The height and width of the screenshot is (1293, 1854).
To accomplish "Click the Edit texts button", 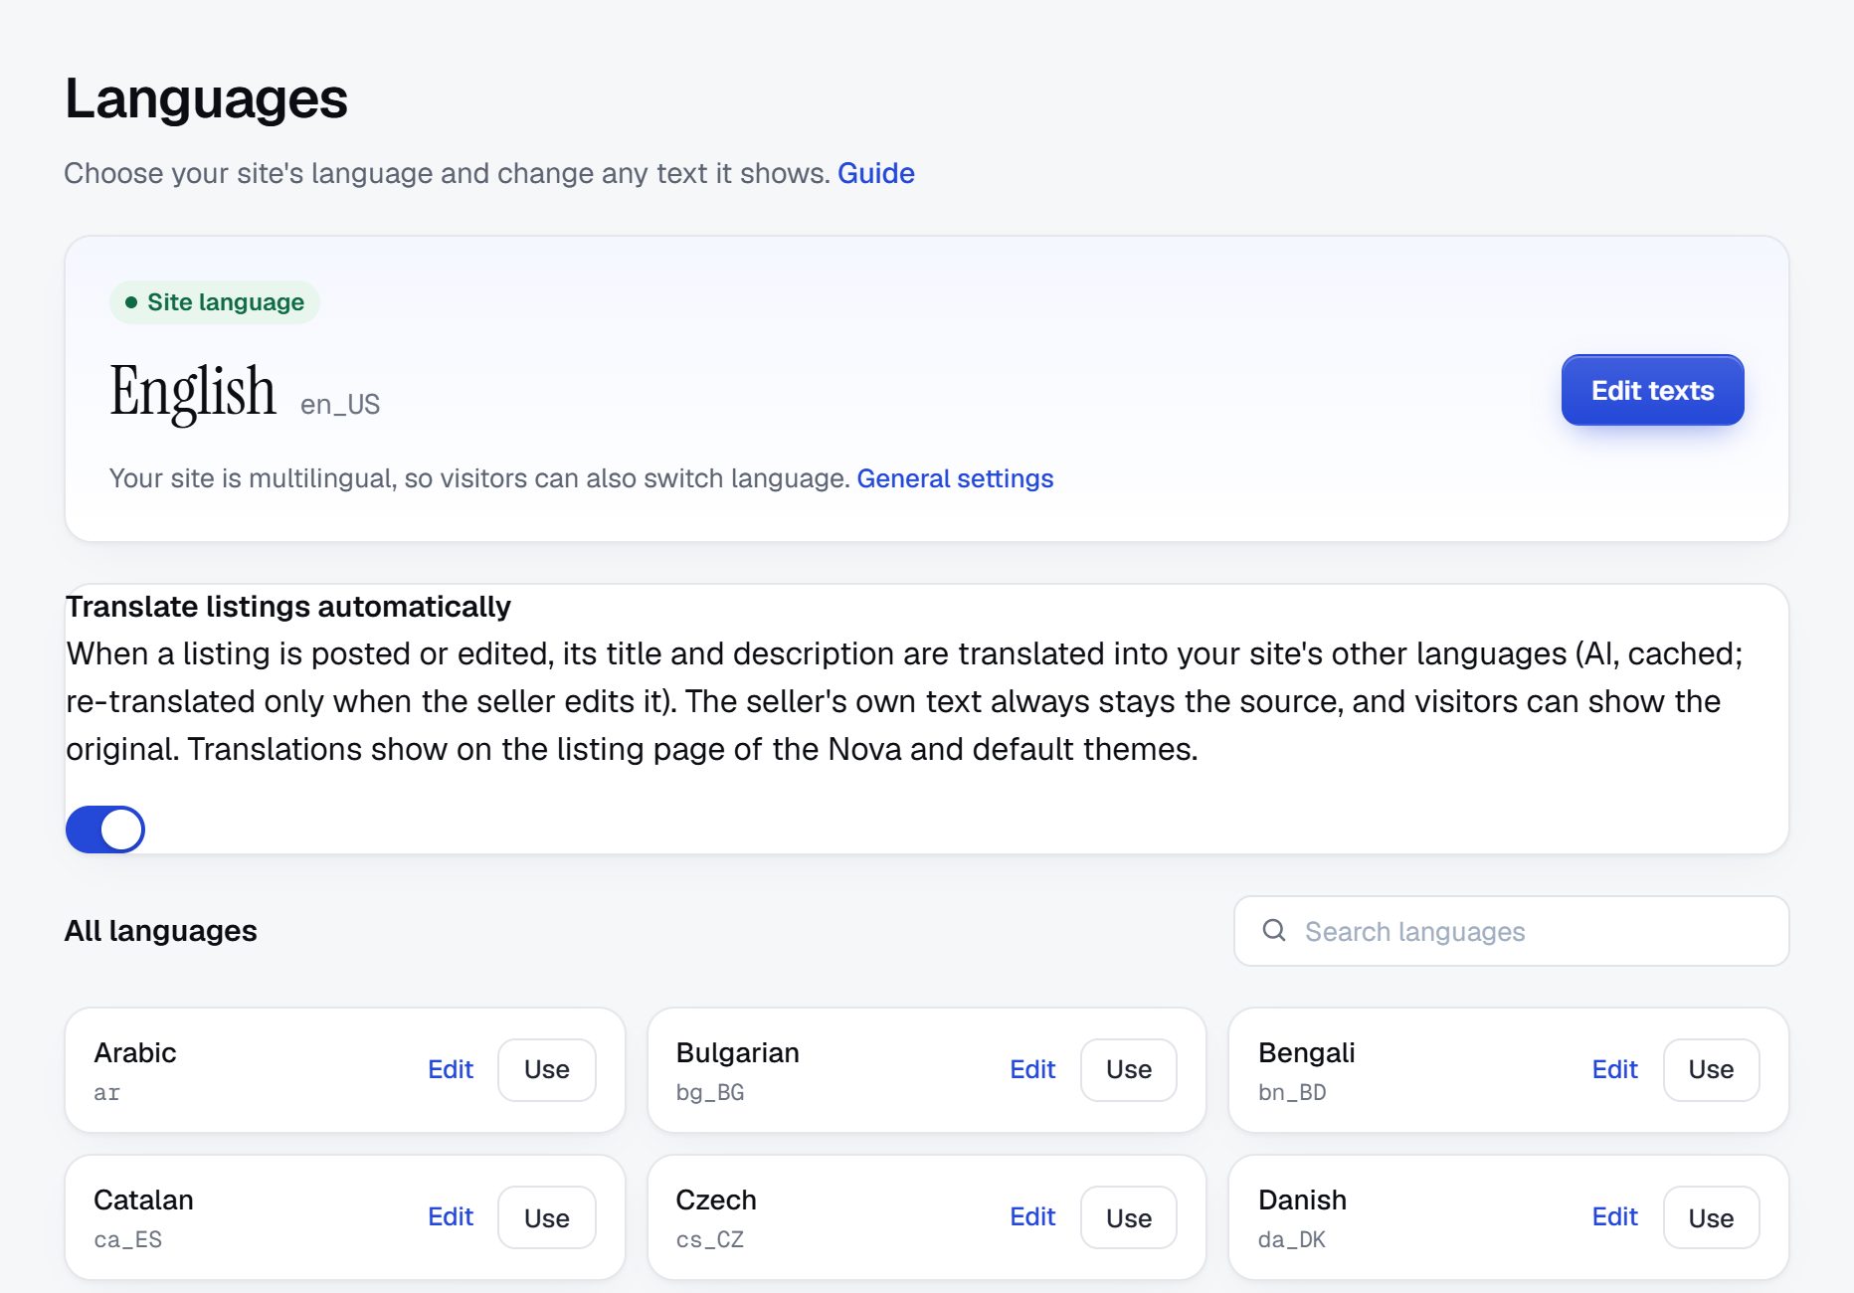I will (1652, 390).
